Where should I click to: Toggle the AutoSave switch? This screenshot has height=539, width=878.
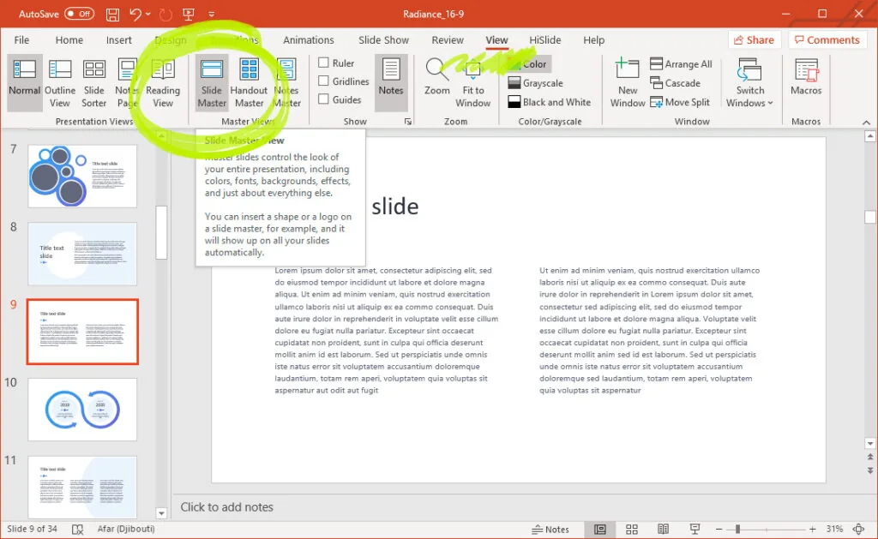tap(79, 14)
